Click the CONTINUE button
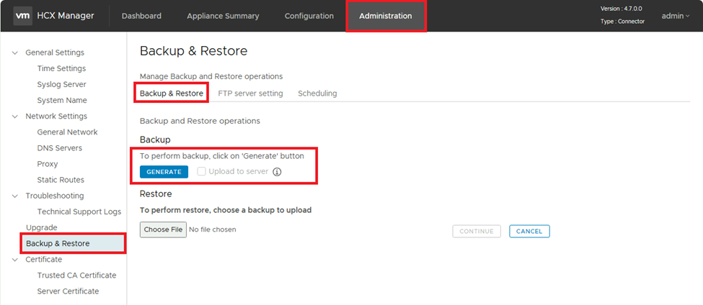This screenshot has height=305, width=703. [477, 231]
